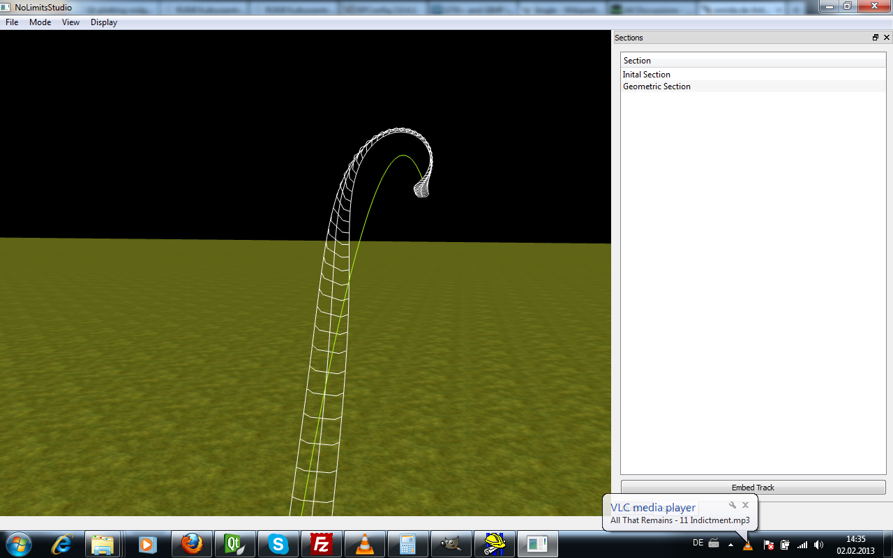Viewport: 893px width, 558px height.
Task: Open the View menu
Action: pos(70,22)
